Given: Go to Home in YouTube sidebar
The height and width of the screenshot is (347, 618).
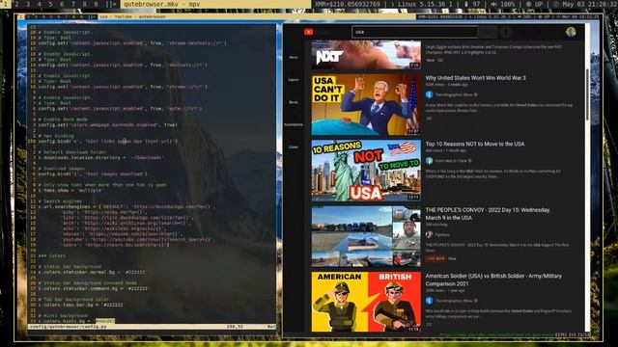Looking at the screenshot, I should (294, 58).
